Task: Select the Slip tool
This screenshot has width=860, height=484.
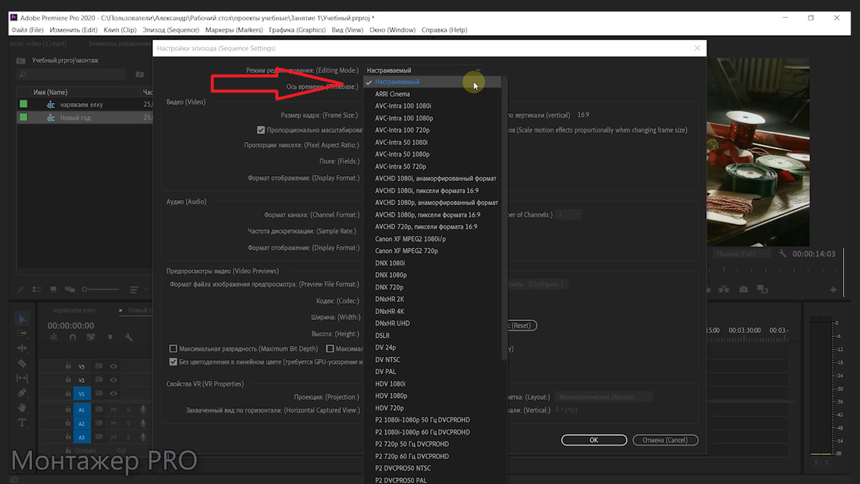Action: (21, 378)
